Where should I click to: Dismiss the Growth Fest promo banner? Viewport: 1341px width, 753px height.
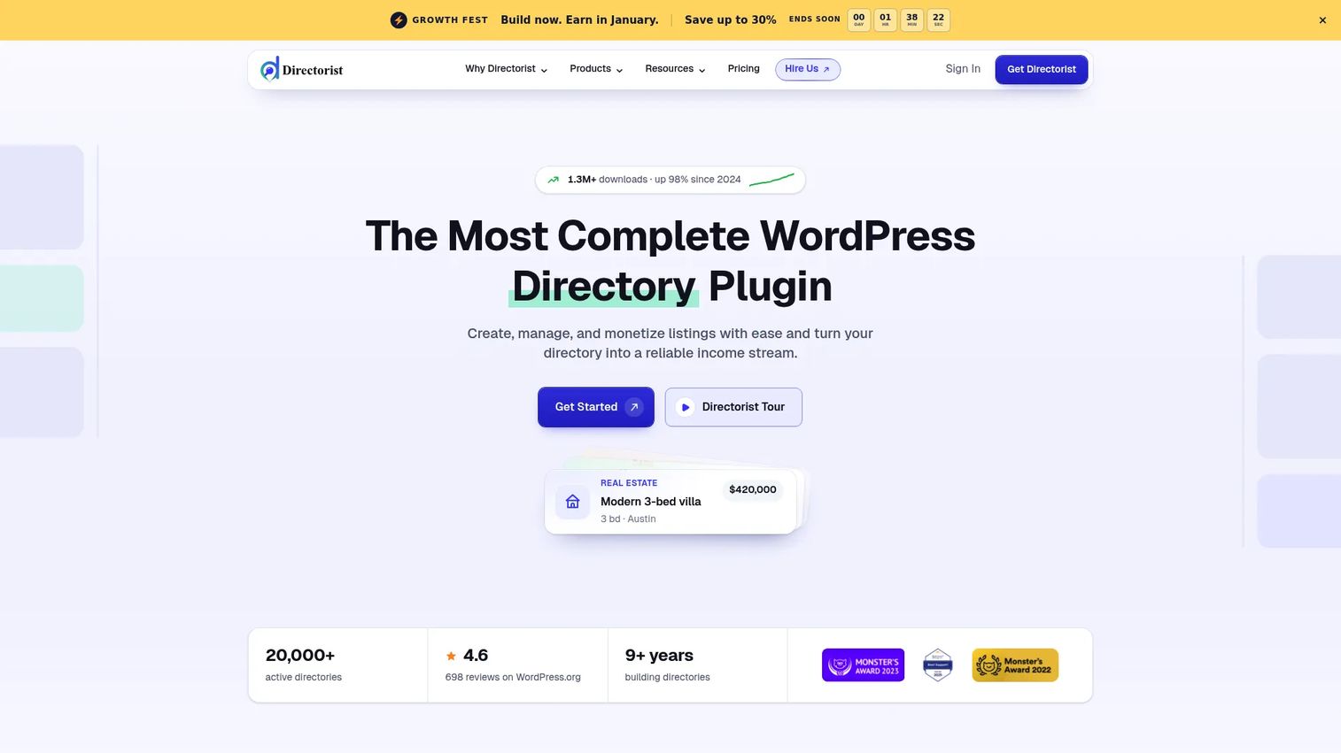pos(1322,20)
